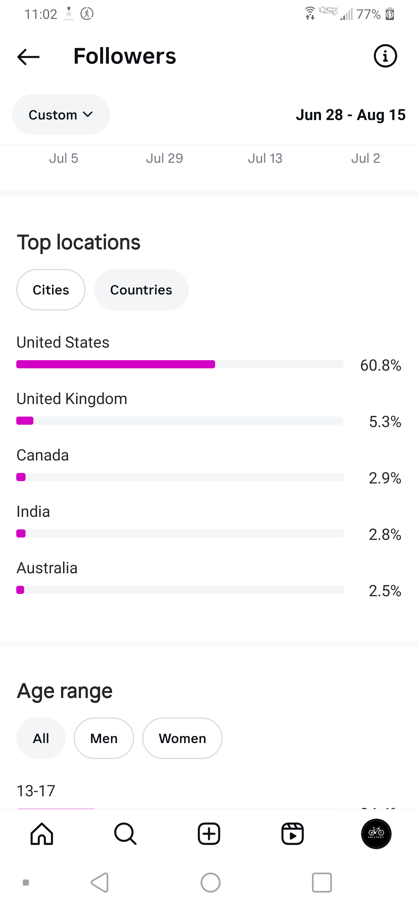
Task: Open the Android recent apps square
Action: click(x=322, y=882)
